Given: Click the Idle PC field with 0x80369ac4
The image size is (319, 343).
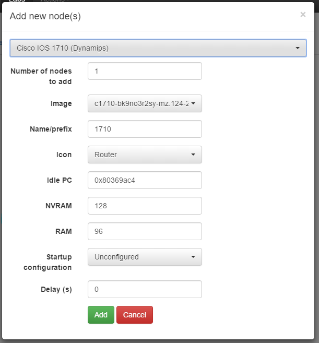Looking at the screenshot, I should click(145, 180).
